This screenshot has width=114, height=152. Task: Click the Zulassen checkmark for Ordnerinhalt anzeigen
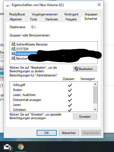pyautogui.click(x=70, y=100)
